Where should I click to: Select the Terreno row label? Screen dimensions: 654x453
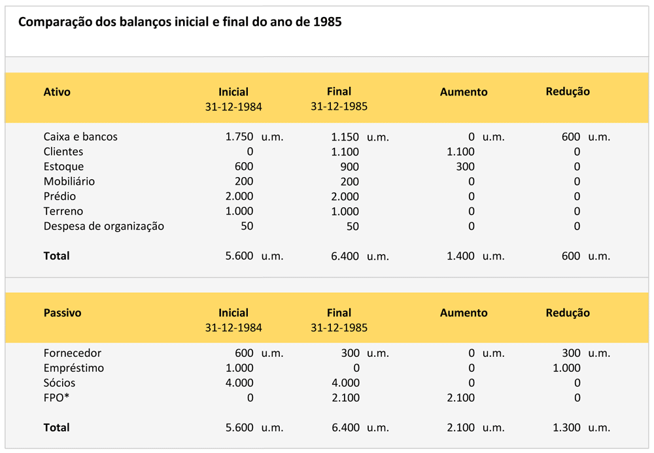[63, 212]
